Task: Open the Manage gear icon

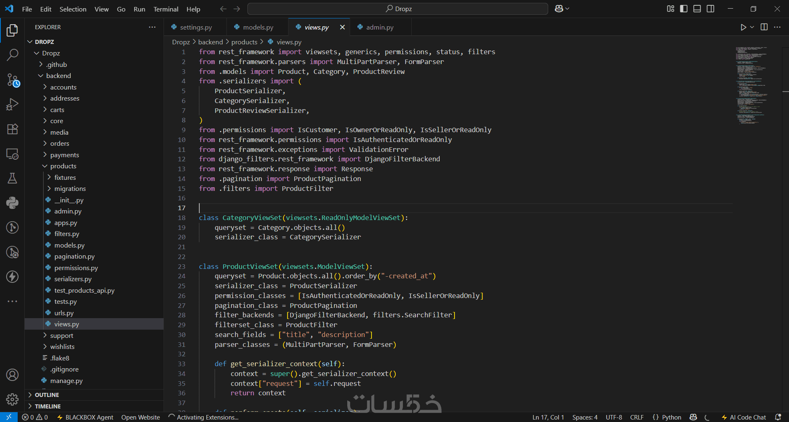Action: pos(12,399)
